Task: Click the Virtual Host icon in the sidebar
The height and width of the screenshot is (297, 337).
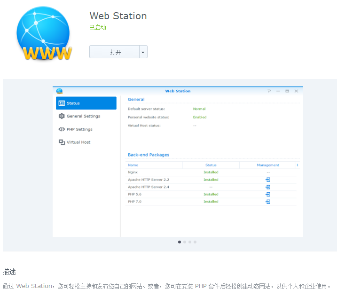Action: pos(62,142)
